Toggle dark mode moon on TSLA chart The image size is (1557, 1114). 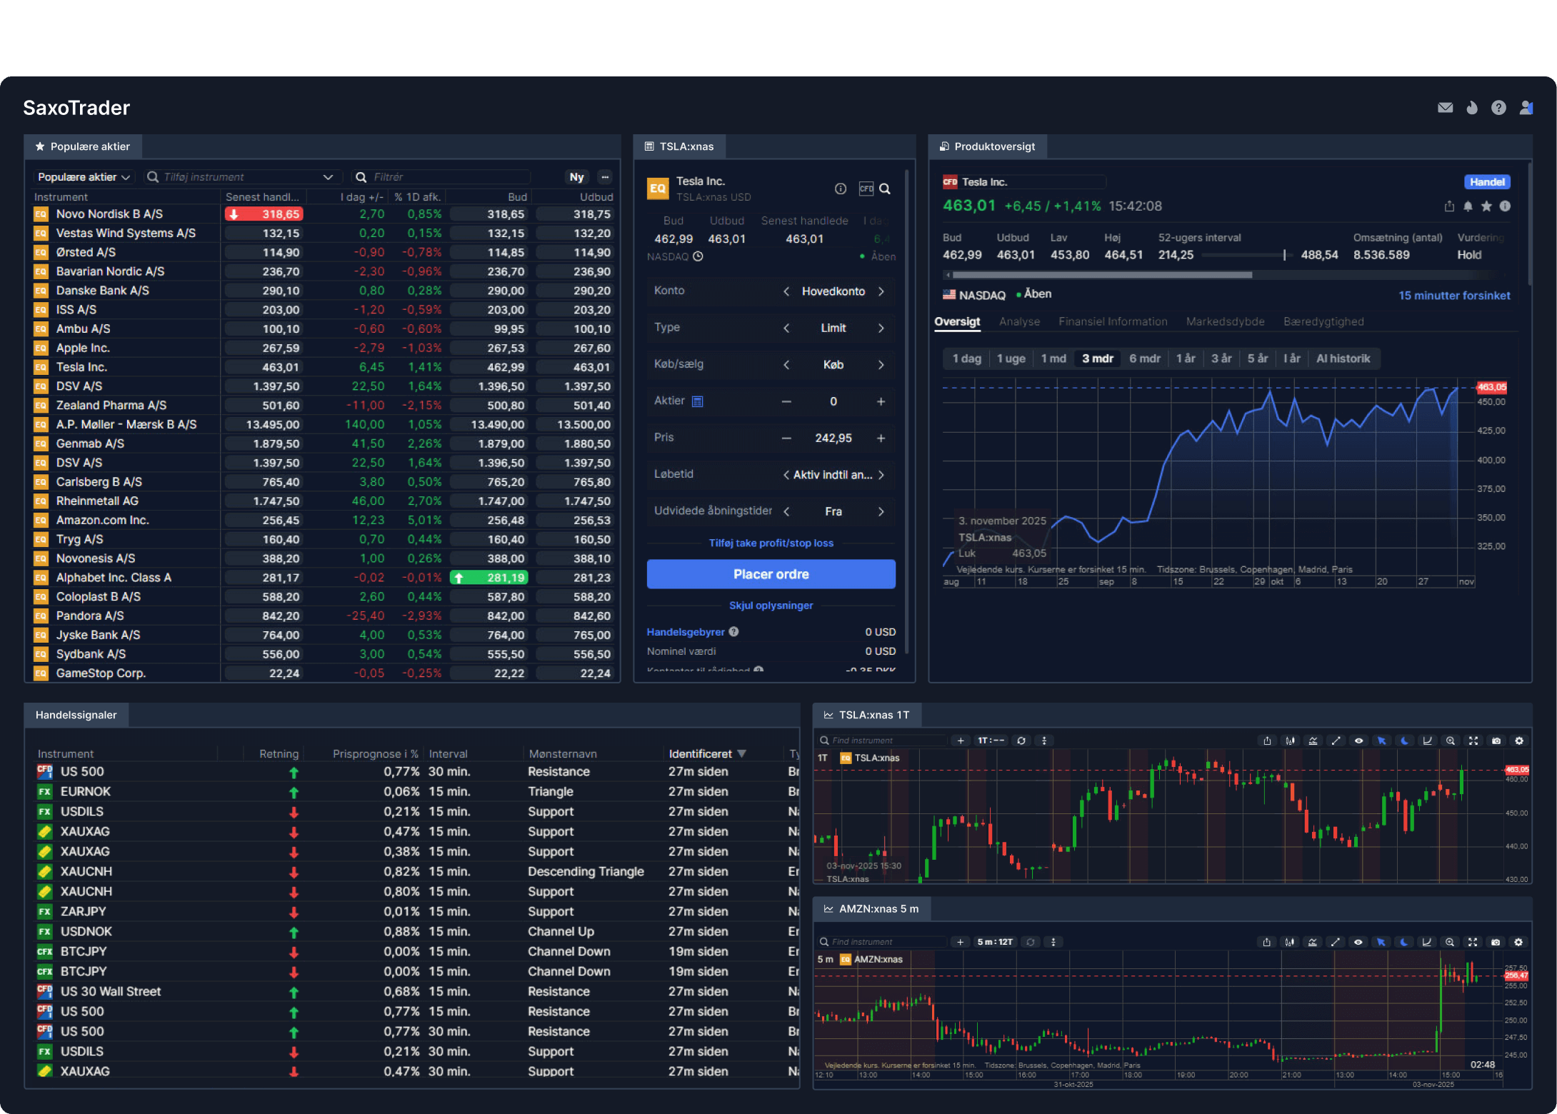pyautogui.click(x=1404, y=741)
